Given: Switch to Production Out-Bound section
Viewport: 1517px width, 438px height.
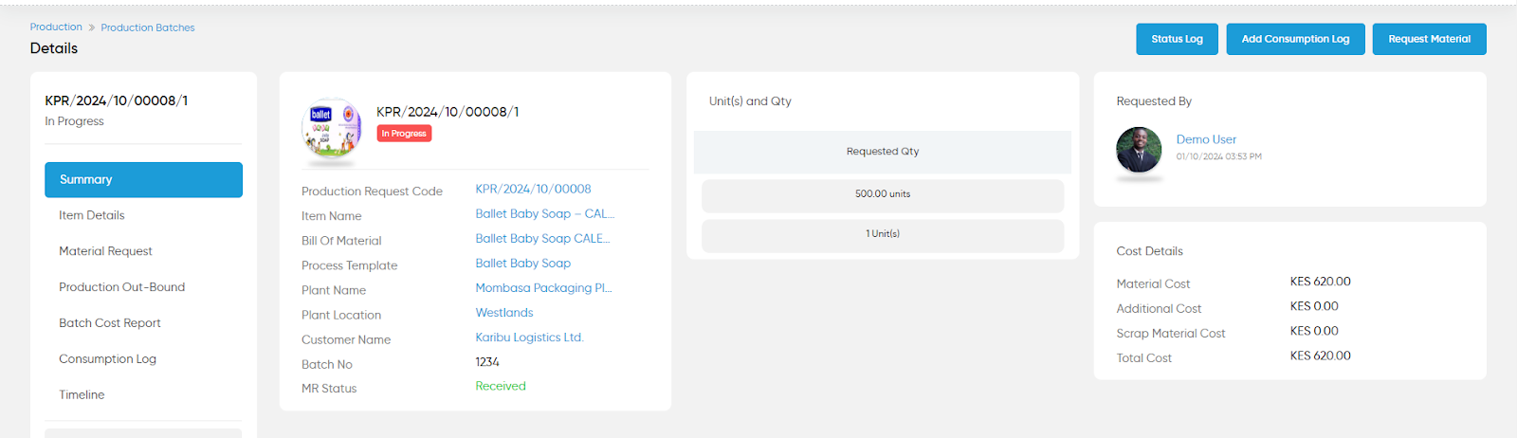Looking at the screenshot, I should coord(122,287).
